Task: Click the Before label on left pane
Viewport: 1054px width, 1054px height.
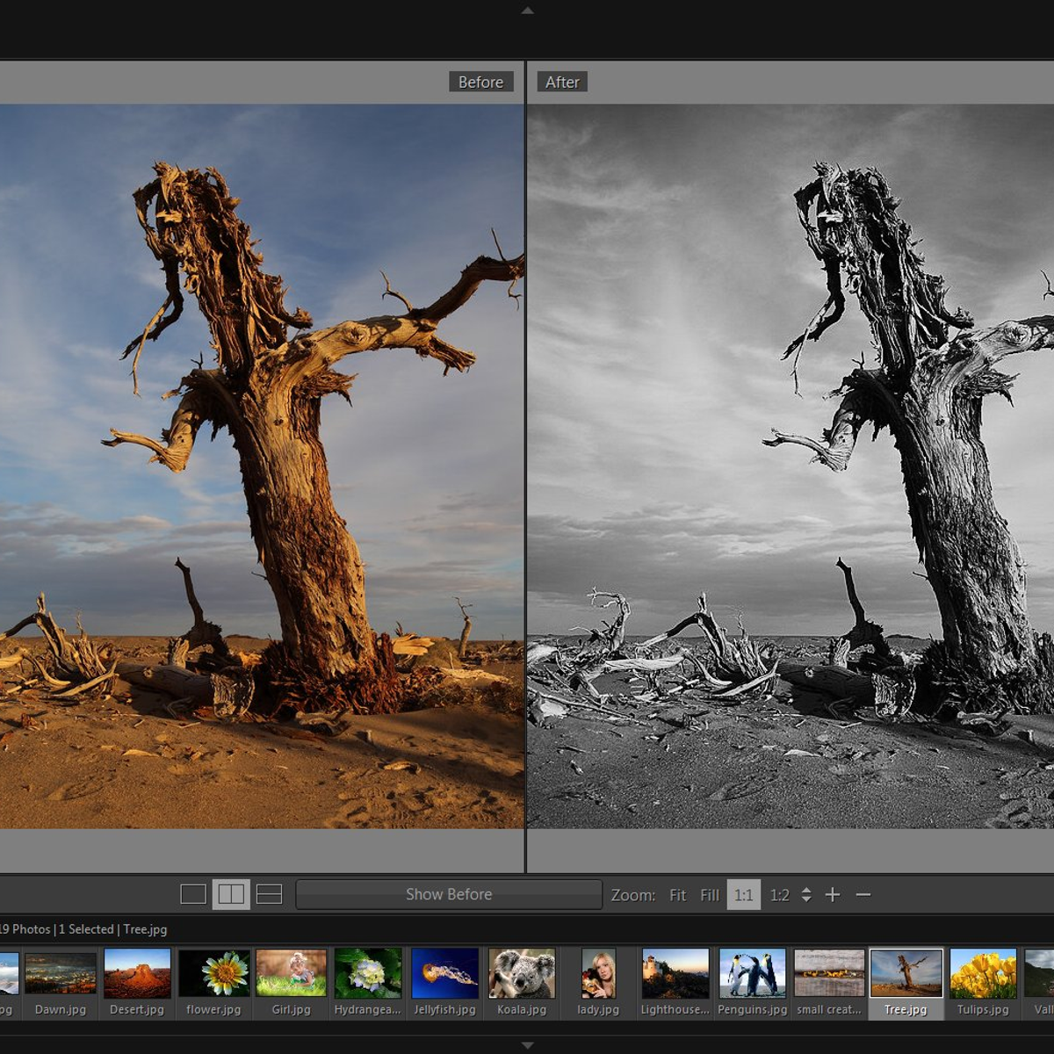Action: pos(480,82)
